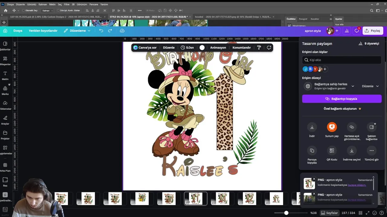Open Photoshop Katman menu
Screen dimensions: 387x217
pyautogui.click(x=43, y=5)
